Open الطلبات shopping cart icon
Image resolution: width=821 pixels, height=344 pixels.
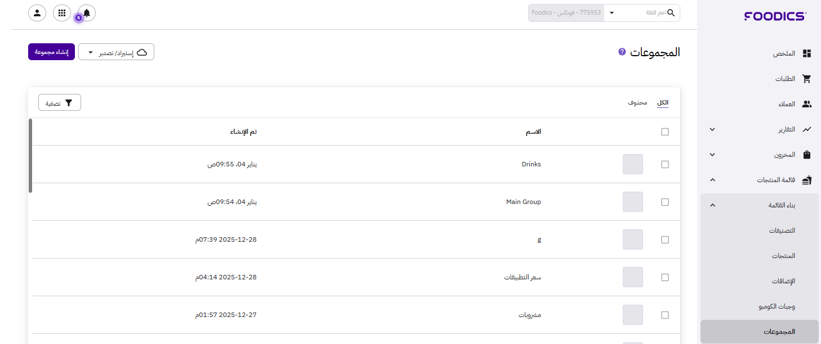pos(806,79)
